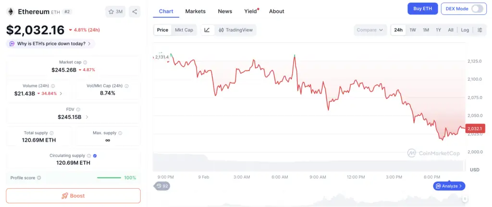492x207 pixels.
Task: Open "Why is ETH's price down today?"
Action: coord(50,44)
